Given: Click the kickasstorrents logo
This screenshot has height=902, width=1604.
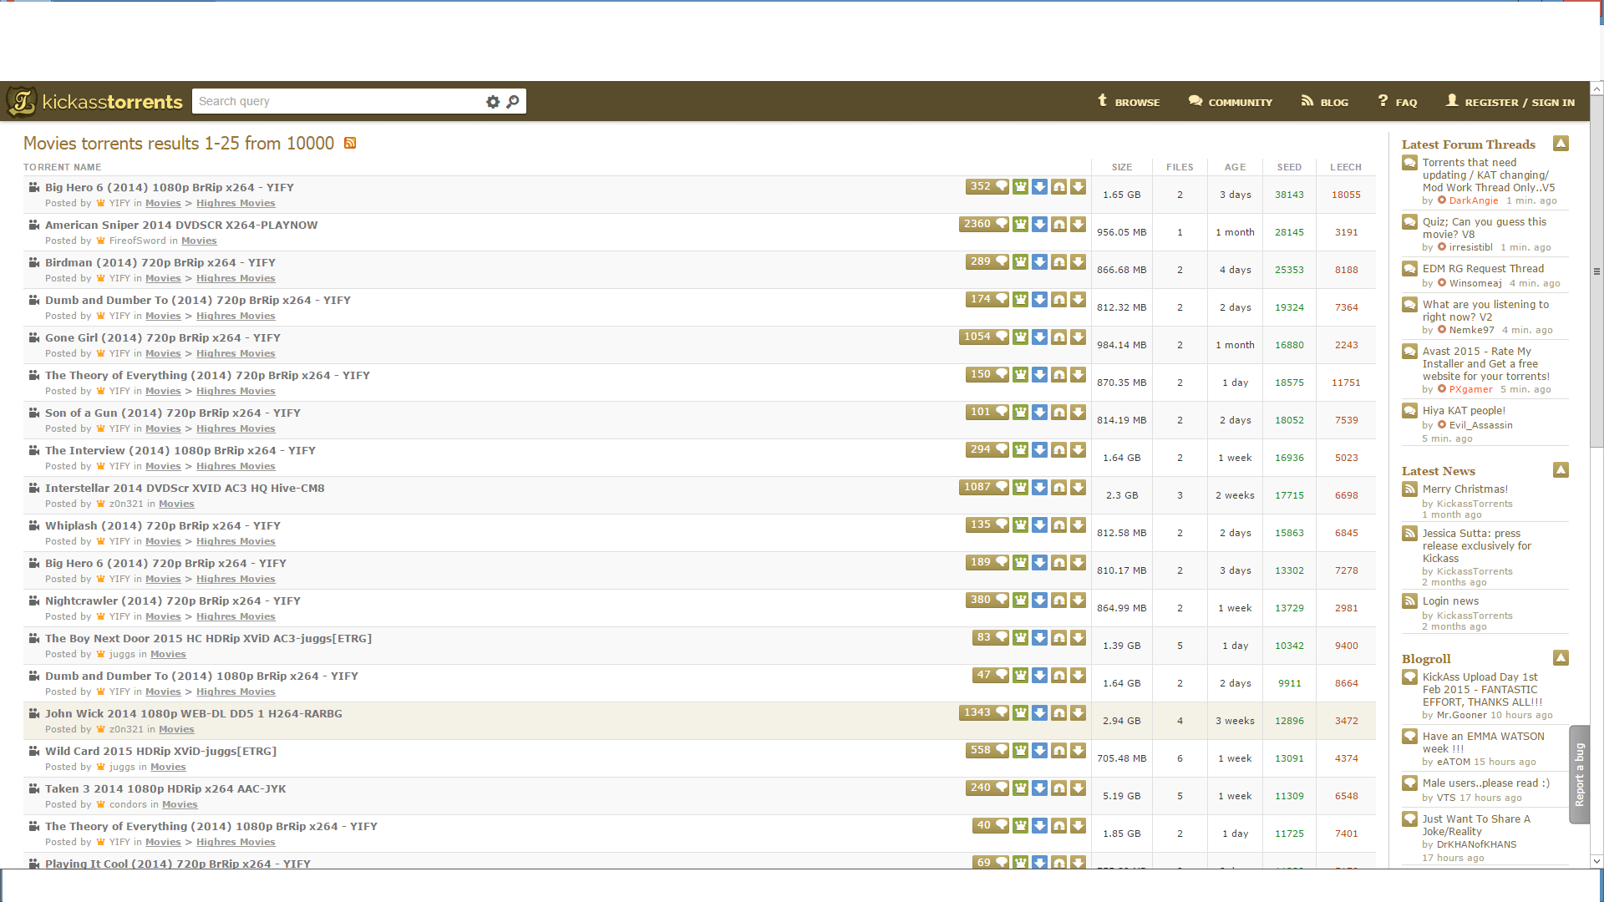Looking at the screenshot, I should tap(94, 102).
